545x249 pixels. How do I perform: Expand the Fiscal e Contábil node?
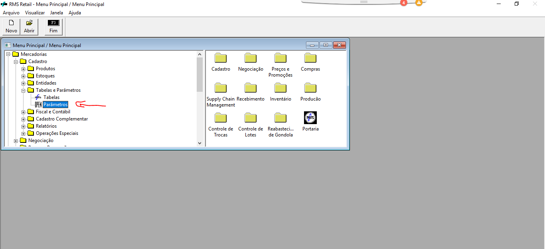pyautogui.click(x=24, y=112)
